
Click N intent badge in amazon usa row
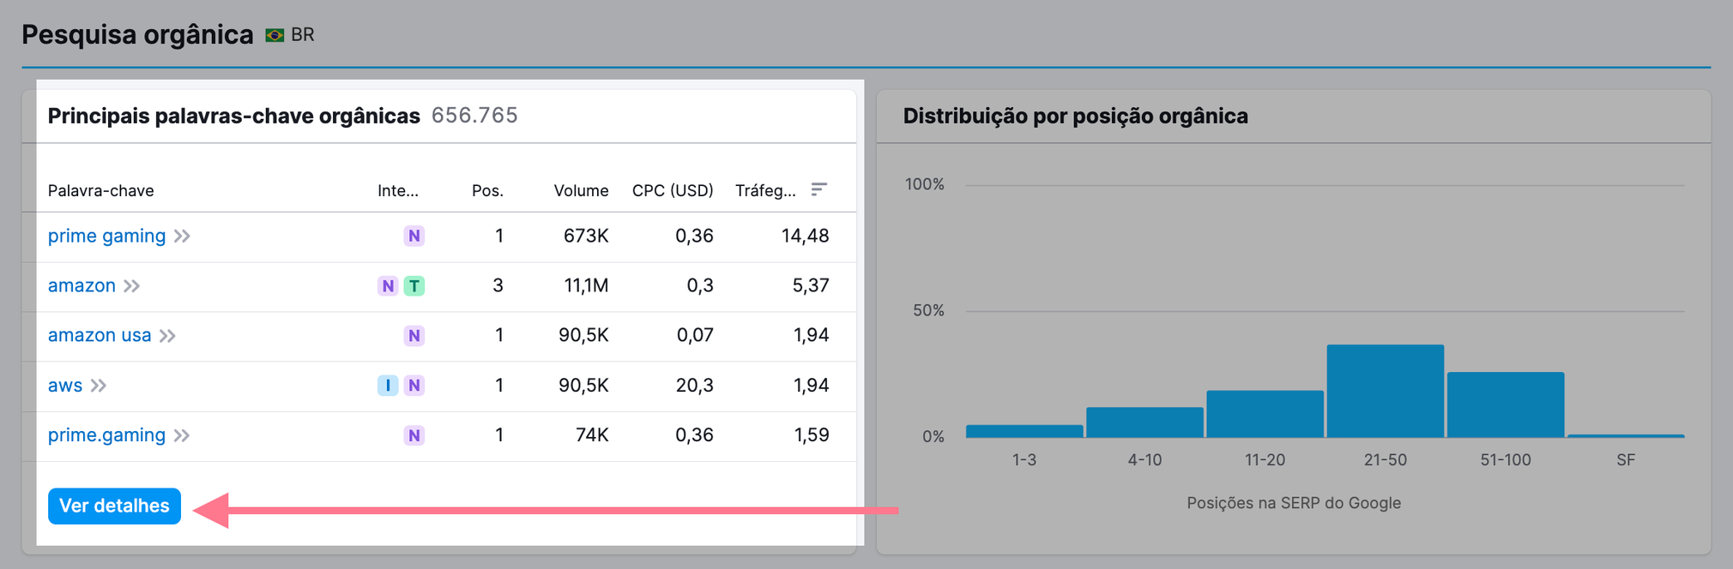coord(414,335)
